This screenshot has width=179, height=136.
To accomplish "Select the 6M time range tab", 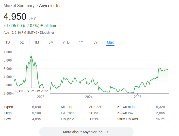I will pos(51,42).
